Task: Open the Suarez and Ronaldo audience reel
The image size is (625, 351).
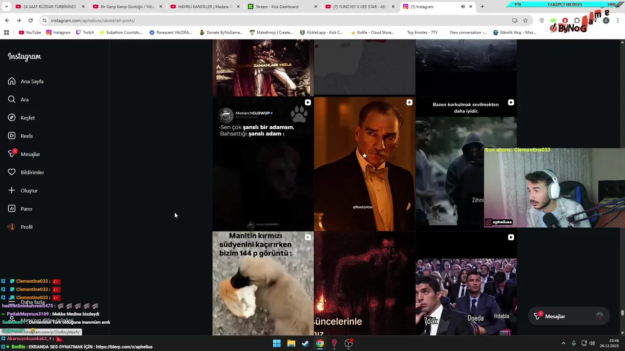Action: click(x=466, y=283)
